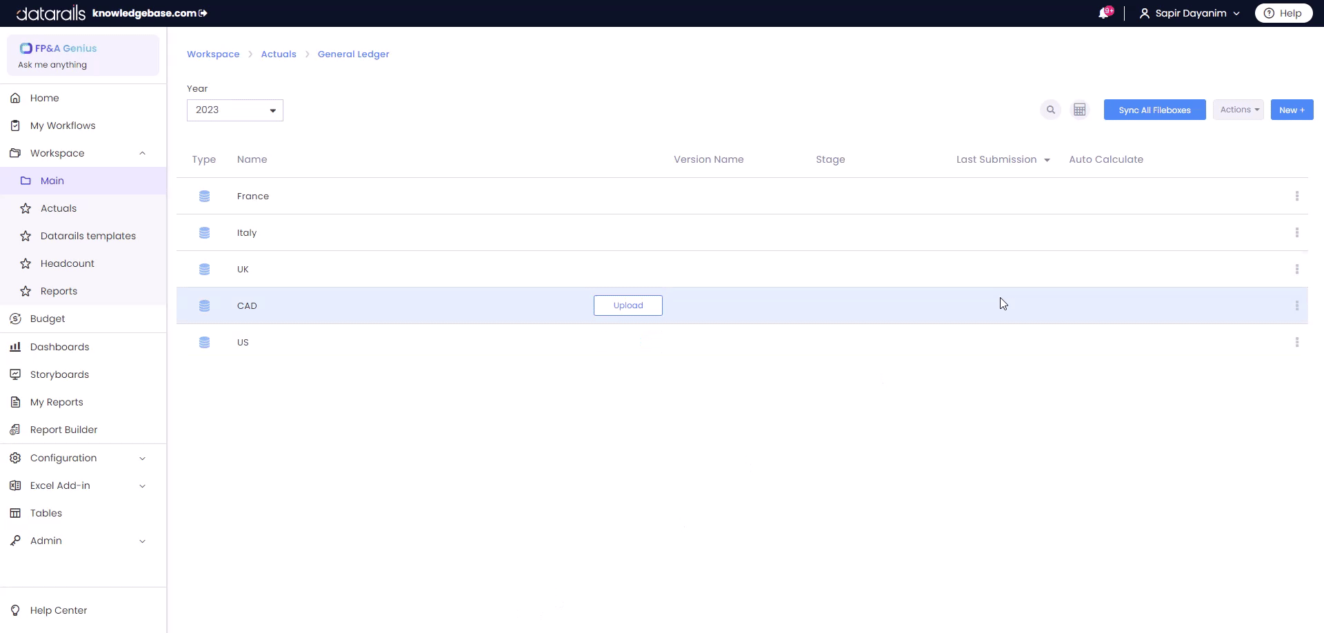Open the calendar grid view beside search
1324x633 pixels.
pos(1080,110)
